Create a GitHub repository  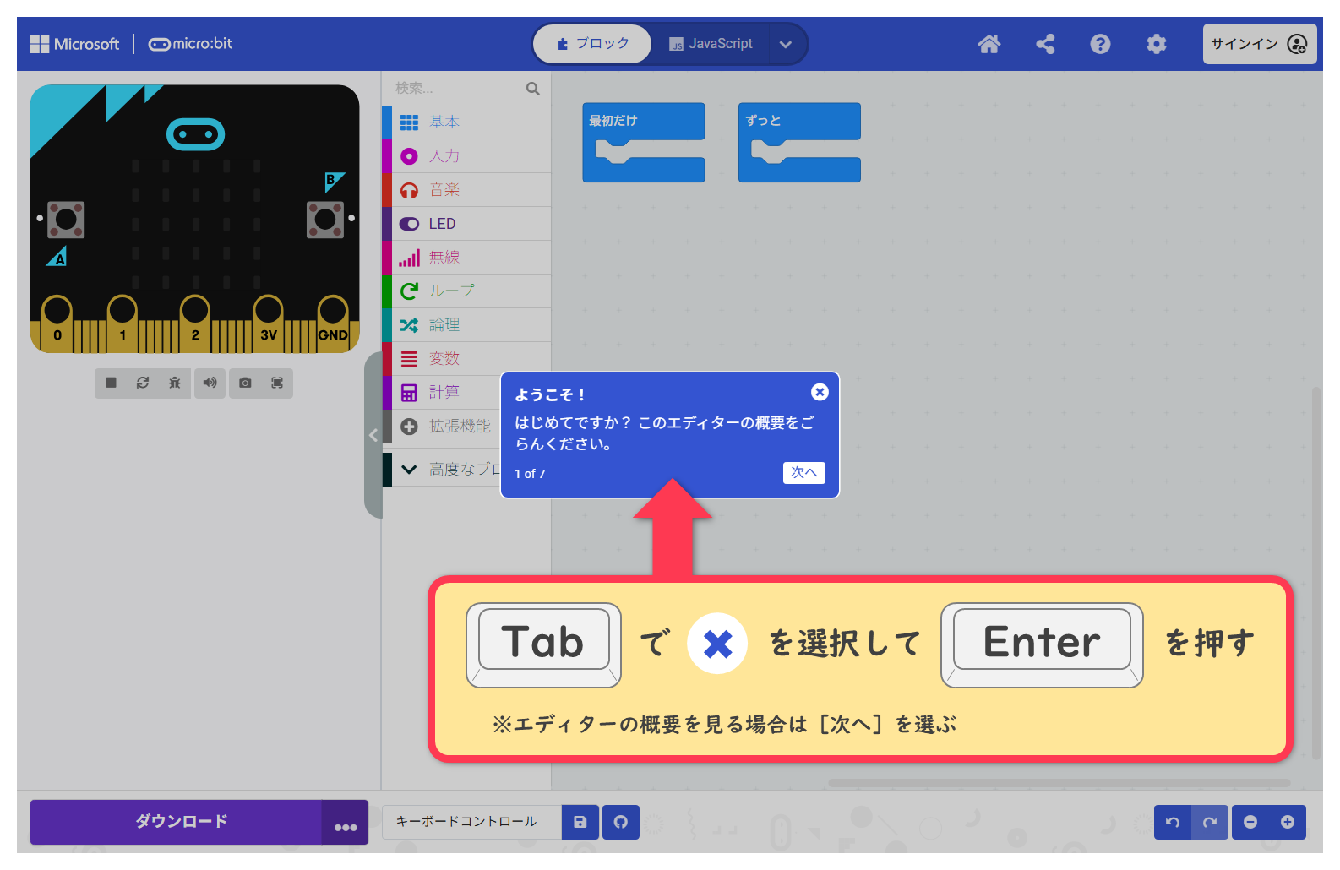621,822
